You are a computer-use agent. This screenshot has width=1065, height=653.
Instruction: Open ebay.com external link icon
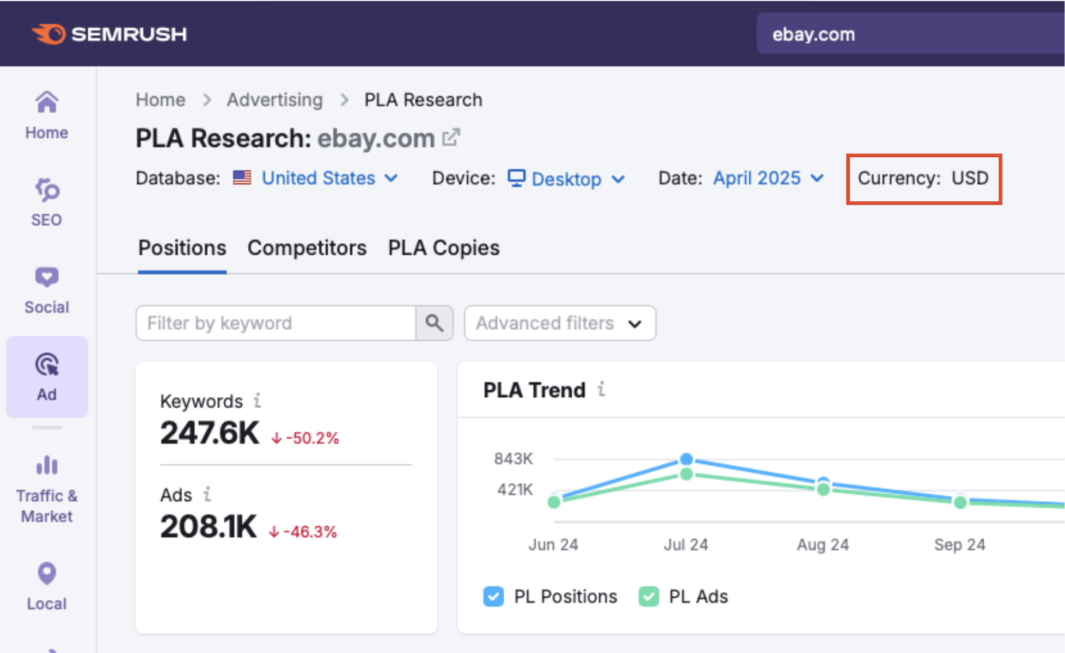(451, 138)
